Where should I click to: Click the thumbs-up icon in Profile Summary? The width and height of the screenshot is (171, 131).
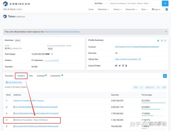click(158, 40)
